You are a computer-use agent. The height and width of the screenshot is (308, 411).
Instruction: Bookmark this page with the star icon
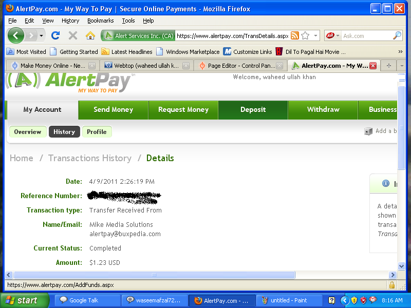point(305,35)
